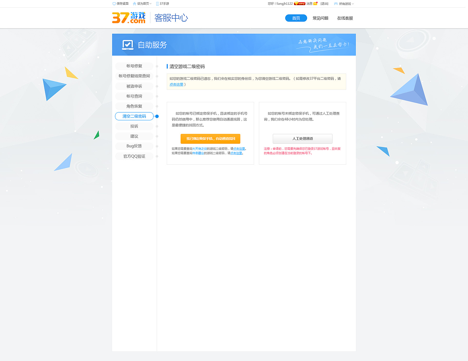Click the 自助服务 checkmark monitor icon

pos(128,45)
